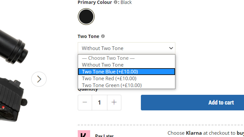Click the info icon next to Primary Colour
244x137 pixels.
pos(115,2)
